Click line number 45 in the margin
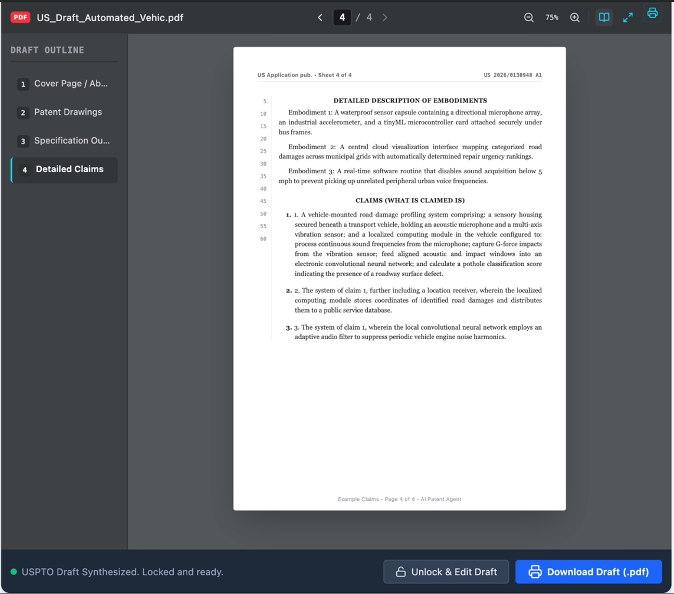674x594 pixels. point(263,201)
